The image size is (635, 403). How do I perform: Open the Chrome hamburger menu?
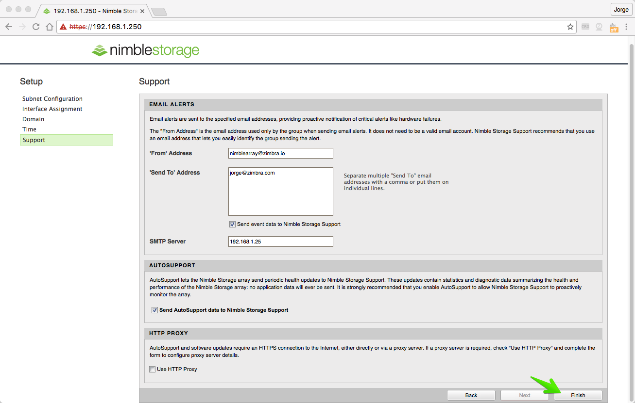[627, 27]
